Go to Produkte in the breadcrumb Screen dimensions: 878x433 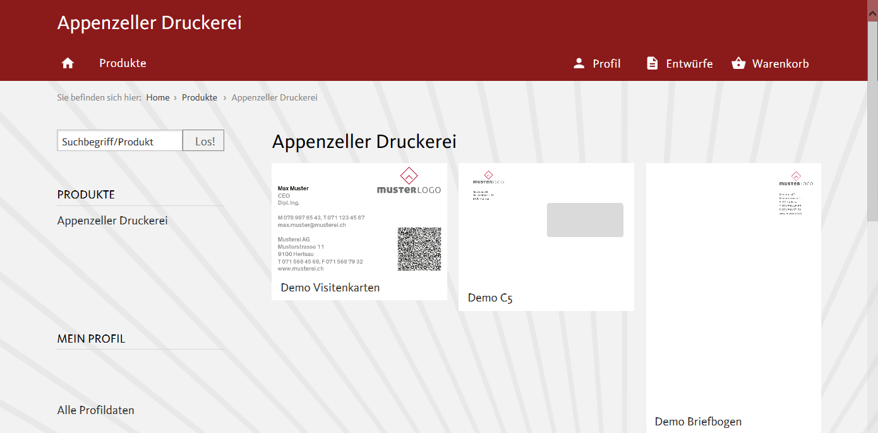click(200, 97)
